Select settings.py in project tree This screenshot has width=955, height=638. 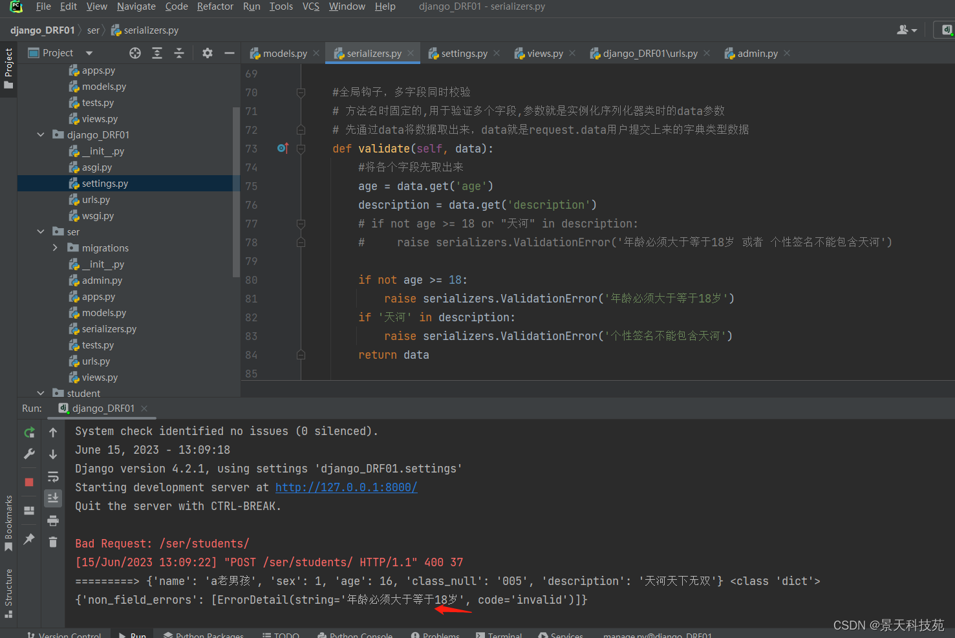tap(105, 184)
